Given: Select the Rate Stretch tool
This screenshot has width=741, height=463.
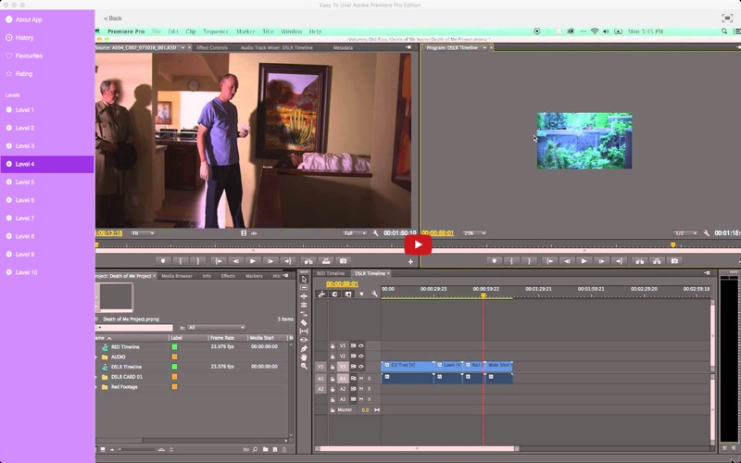Looking at the screenshot, I should point(304,314).
